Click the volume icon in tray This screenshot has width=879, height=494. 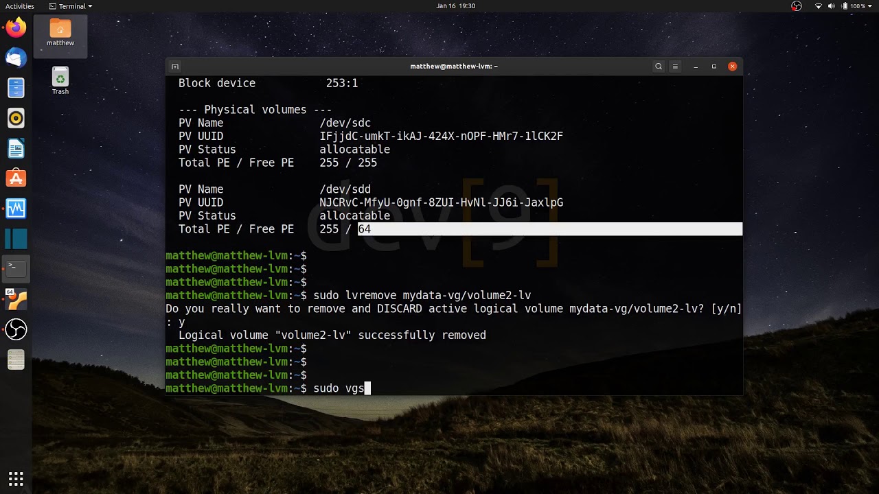832,6
